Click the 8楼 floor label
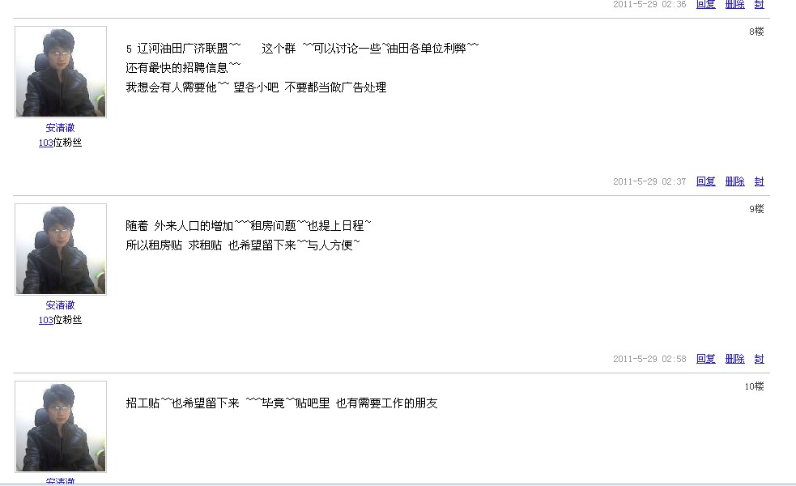 756,32
